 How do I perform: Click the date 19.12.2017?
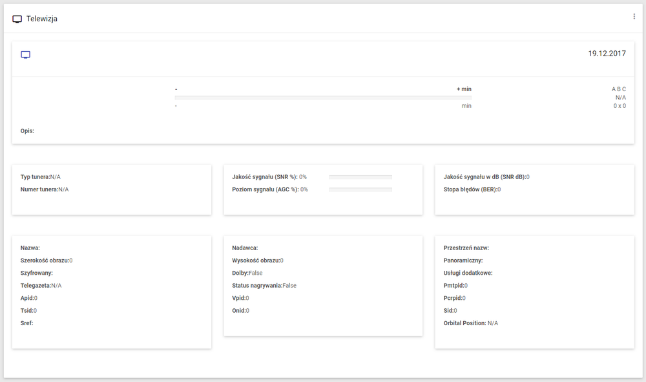[x=607, y=54]
